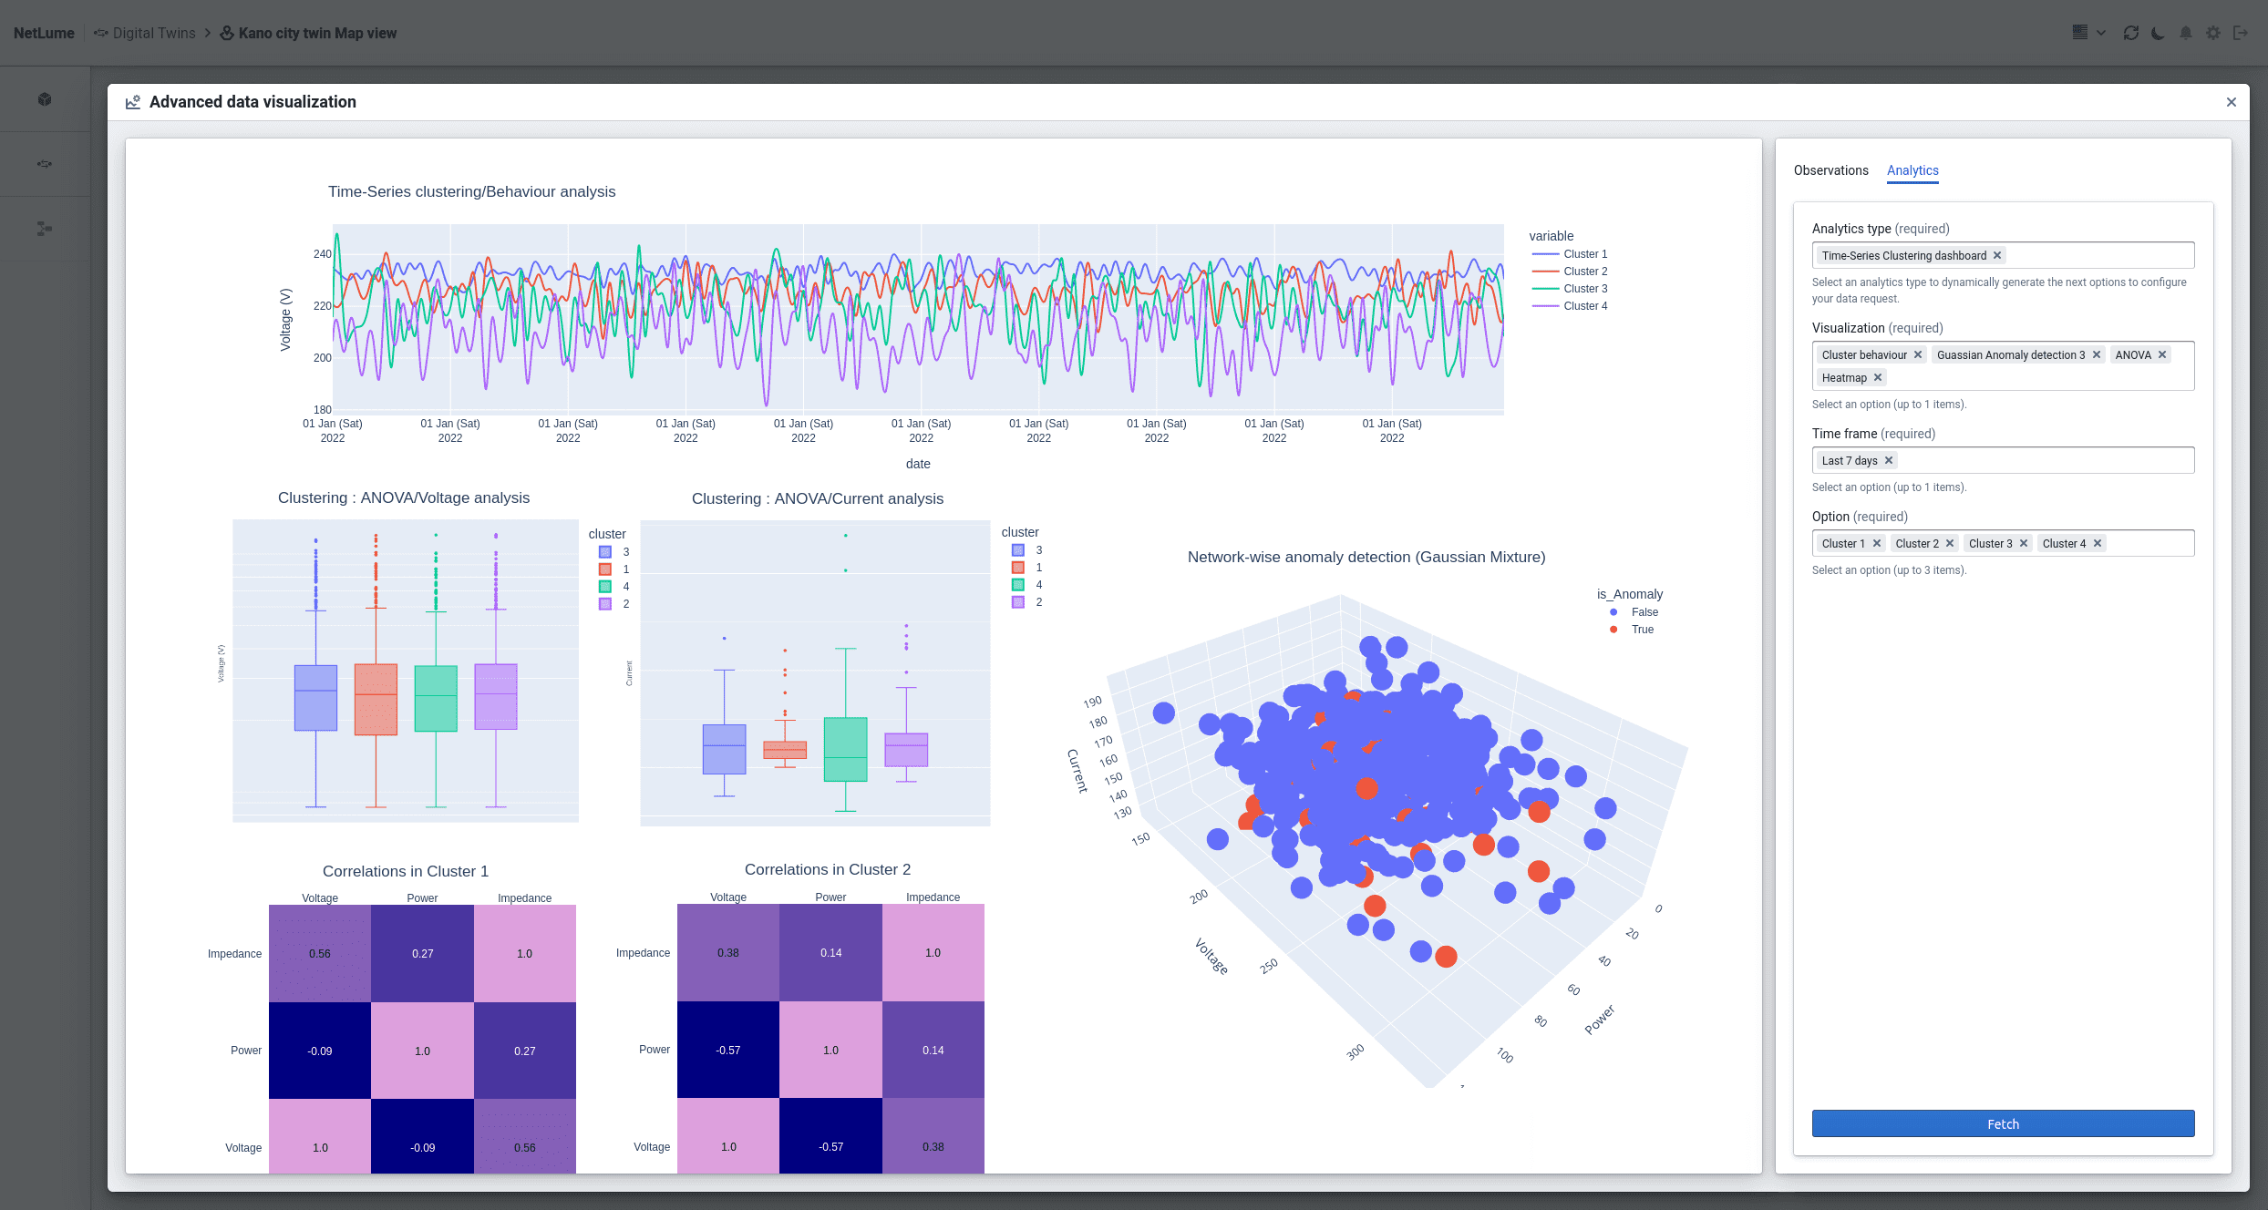
Task: Open the Analytics type select field
Action: coord(2097,255)
